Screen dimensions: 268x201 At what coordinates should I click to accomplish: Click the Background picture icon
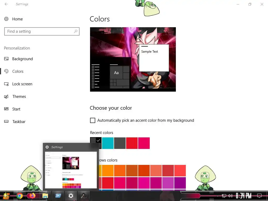pos(6,59)
